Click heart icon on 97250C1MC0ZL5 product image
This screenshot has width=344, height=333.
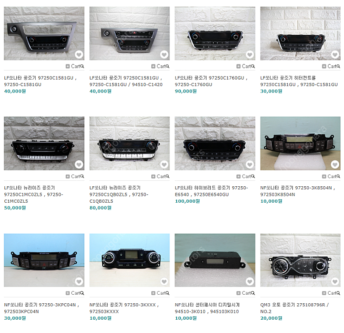tap(79, 164)
